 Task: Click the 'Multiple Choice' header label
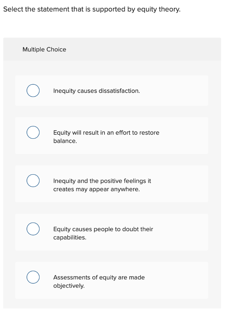click(x=44, y=49)
